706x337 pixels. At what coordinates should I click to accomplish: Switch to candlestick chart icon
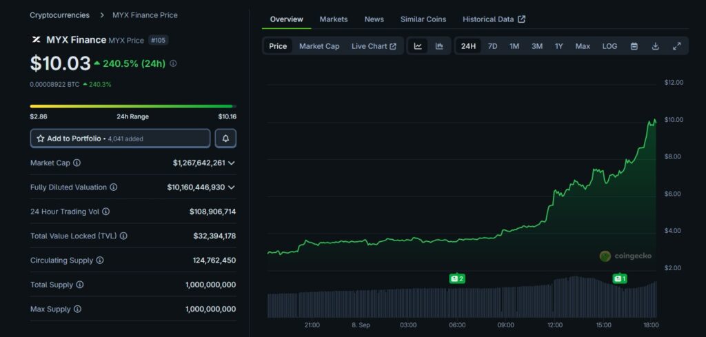439,46
